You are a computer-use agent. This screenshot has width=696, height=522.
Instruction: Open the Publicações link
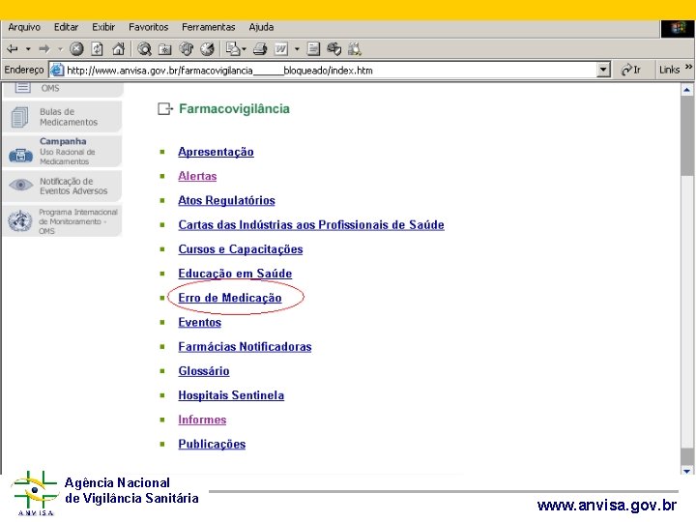[212, 445]
